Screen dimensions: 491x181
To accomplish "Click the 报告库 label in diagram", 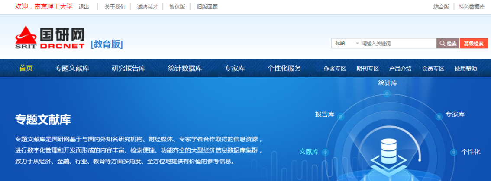I will (x=325, y=115).
